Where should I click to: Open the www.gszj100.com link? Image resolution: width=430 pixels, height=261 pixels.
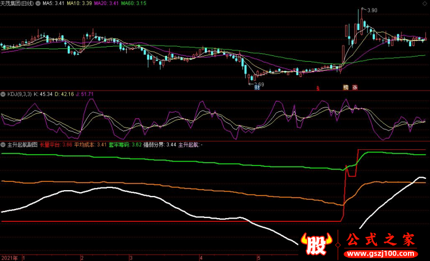[x=381, y=253]
